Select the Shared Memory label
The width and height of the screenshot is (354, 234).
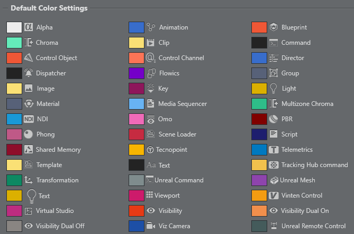pos(56,150)
